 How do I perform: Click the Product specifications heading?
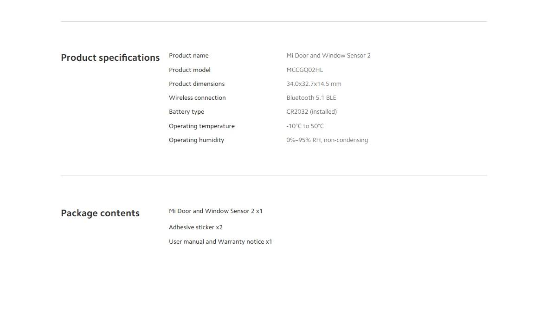pyautogui.click(x=110, y=58)
